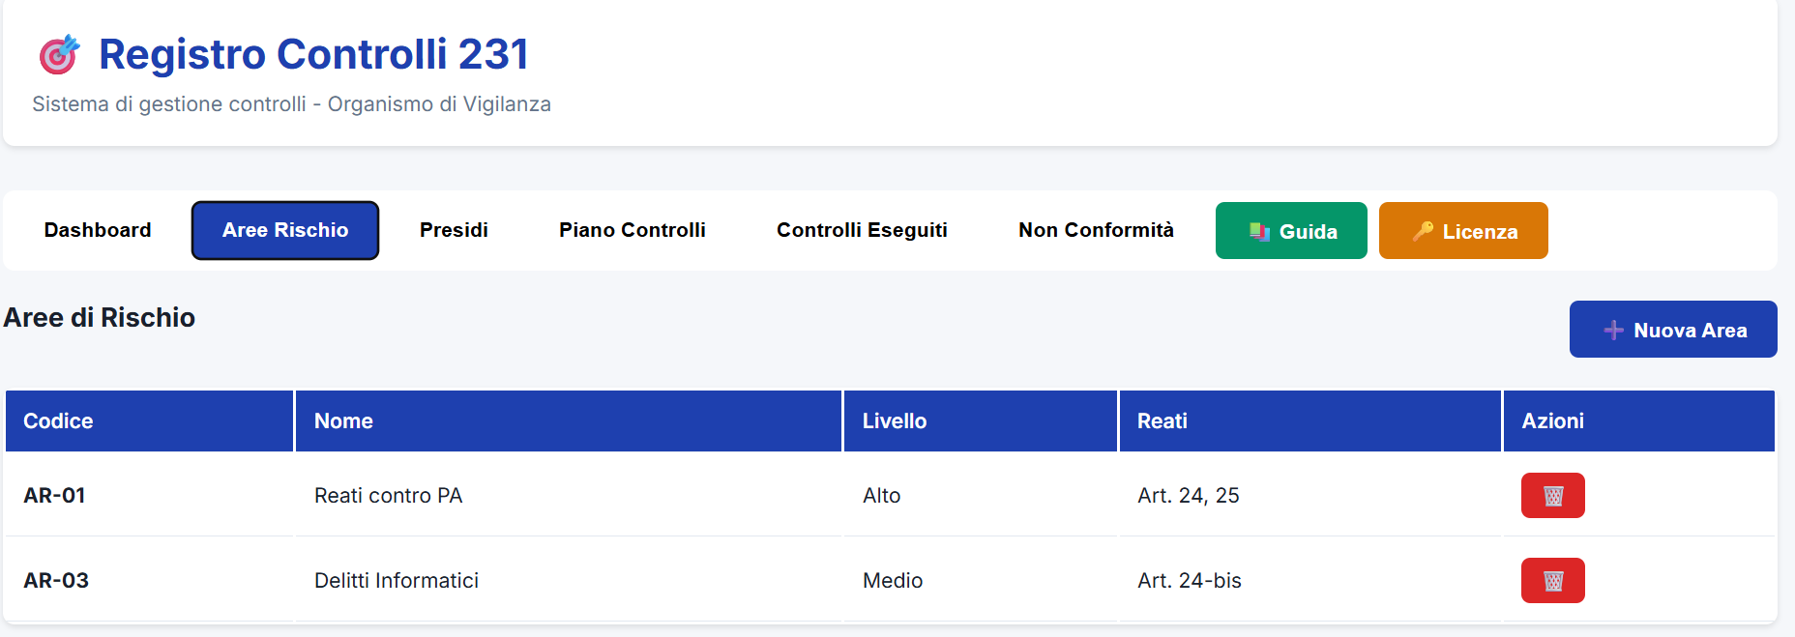Screen dimensions: 1795x637
Task: Open Licenza via the key icon
Action: click(x=1423, y=232)
